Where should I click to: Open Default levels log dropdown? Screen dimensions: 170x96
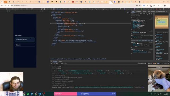click(x=142, y=63)
